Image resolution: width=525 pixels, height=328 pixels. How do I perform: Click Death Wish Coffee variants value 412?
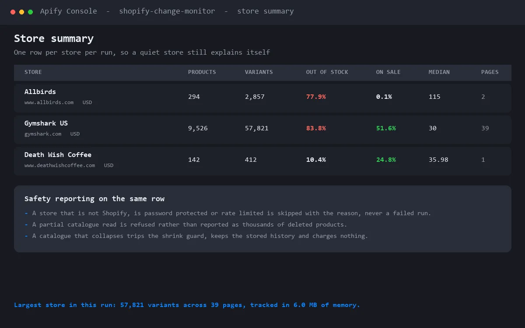pos(251,160)
